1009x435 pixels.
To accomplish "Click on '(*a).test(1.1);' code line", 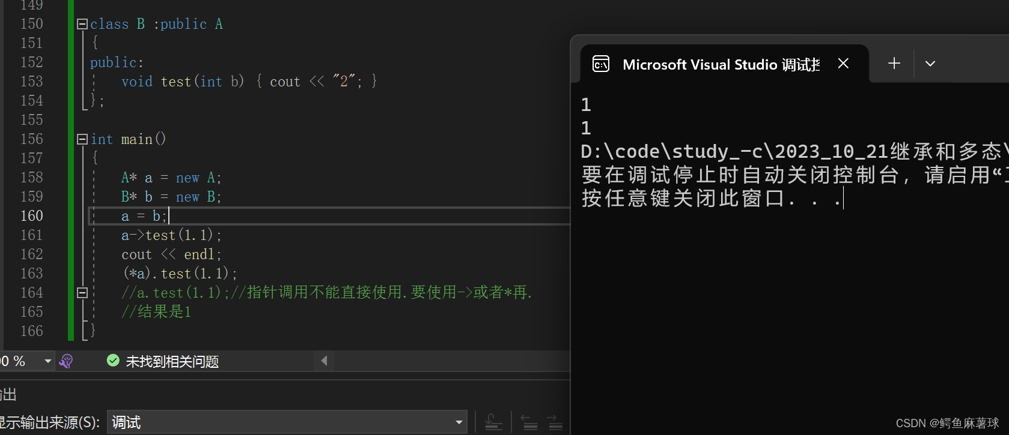I will [x=180, y=274].
